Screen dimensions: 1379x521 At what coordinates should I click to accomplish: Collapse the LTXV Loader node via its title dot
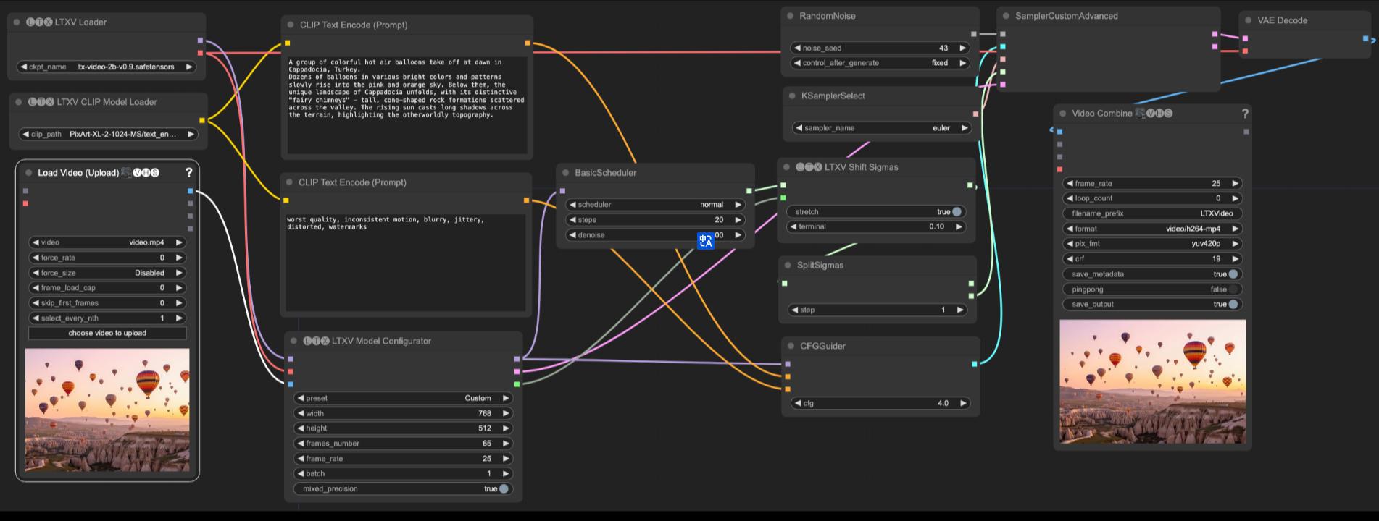coord(17,22)
